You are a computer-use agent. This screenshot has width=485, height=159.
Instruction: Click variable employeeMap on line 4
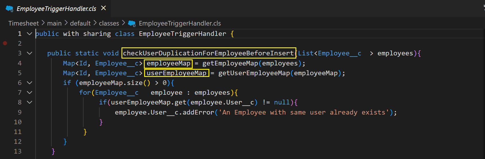click(169, 63)
